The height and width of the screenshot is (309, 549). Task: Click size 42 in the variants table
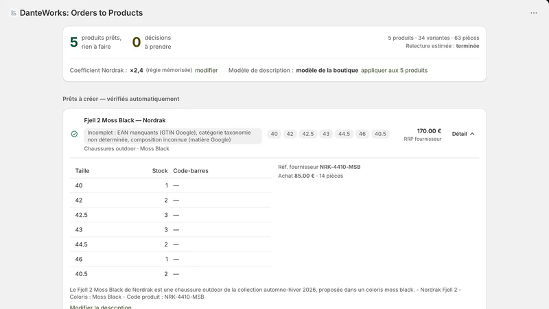pyautogui.click(x=79, y=200)
